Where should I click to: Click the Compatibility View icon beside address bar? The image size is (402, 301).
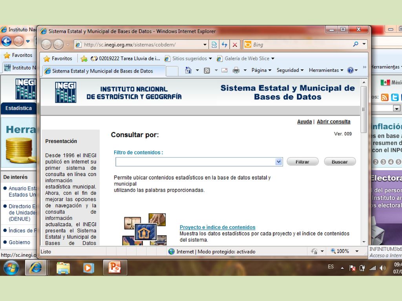point(214,45)
